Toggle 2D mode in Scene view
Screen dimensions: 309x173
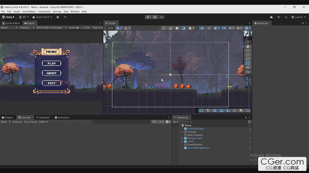(202, 28)
